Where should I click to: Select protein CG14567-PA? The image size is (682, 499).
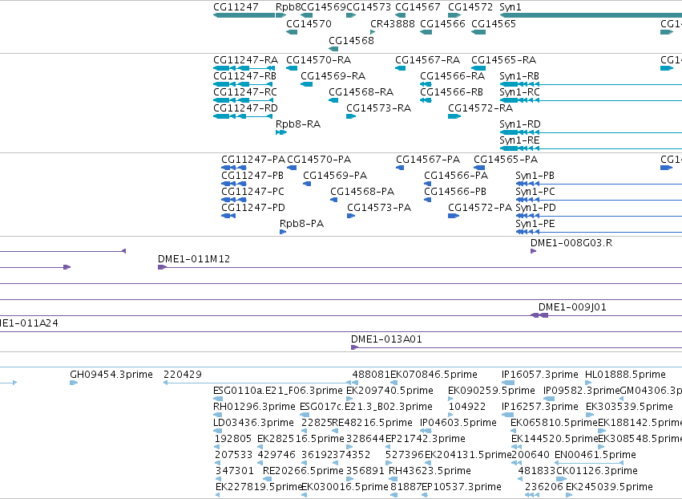pos(428,160)
